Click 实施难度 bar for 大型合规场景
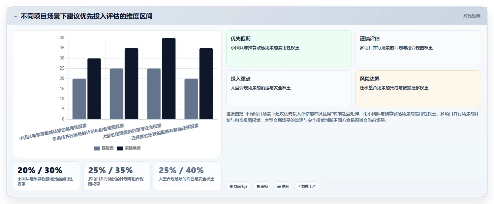 tap(169, 79)
